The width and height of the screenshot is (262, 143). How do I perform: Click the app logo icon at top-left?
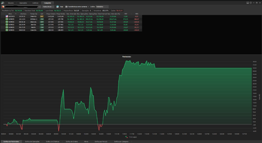[x=2, y=3]
